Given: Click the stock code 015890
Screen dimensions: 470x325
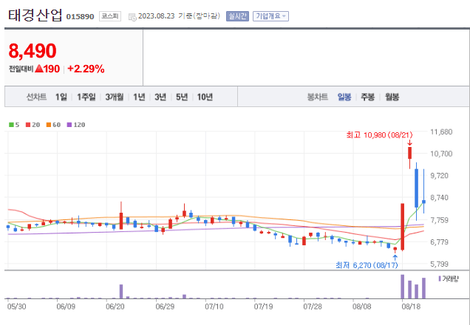Looking at the screenshot, I should [80, 16].
